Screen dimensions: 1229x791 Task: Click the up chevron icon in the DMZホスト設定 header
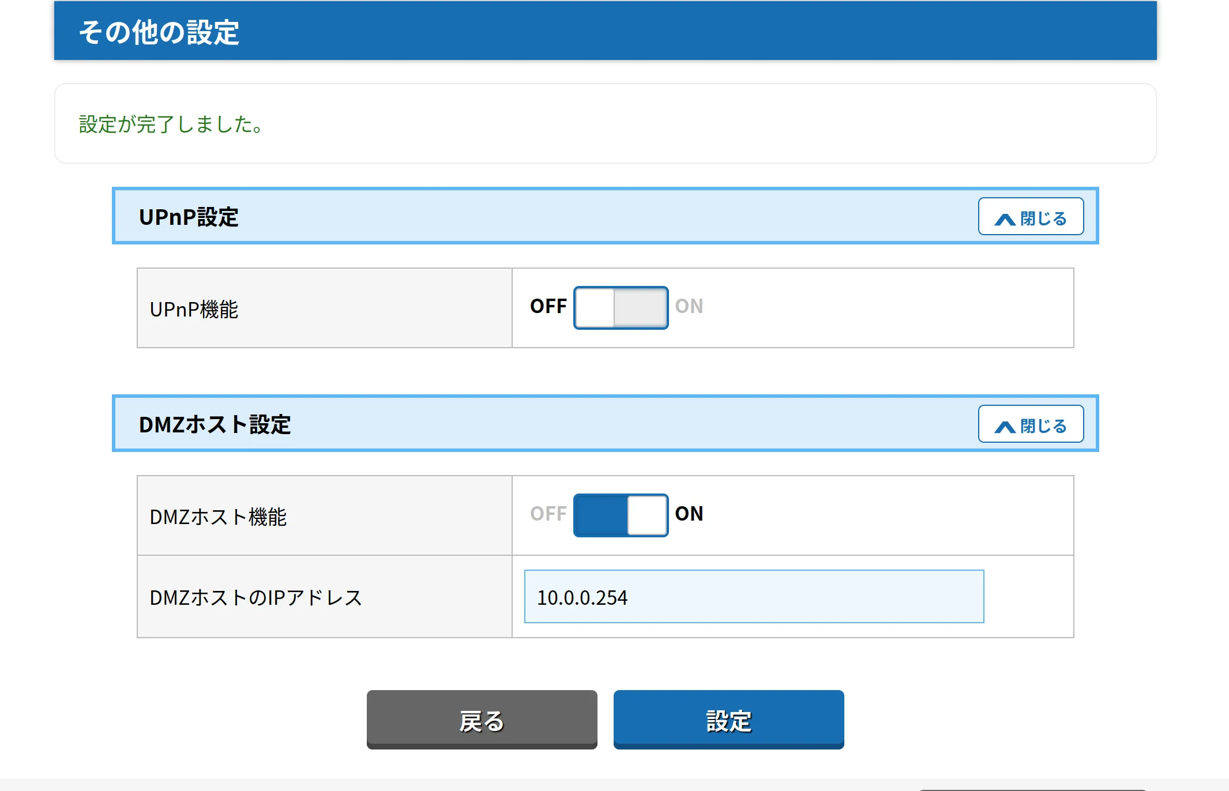point(1005,427)
